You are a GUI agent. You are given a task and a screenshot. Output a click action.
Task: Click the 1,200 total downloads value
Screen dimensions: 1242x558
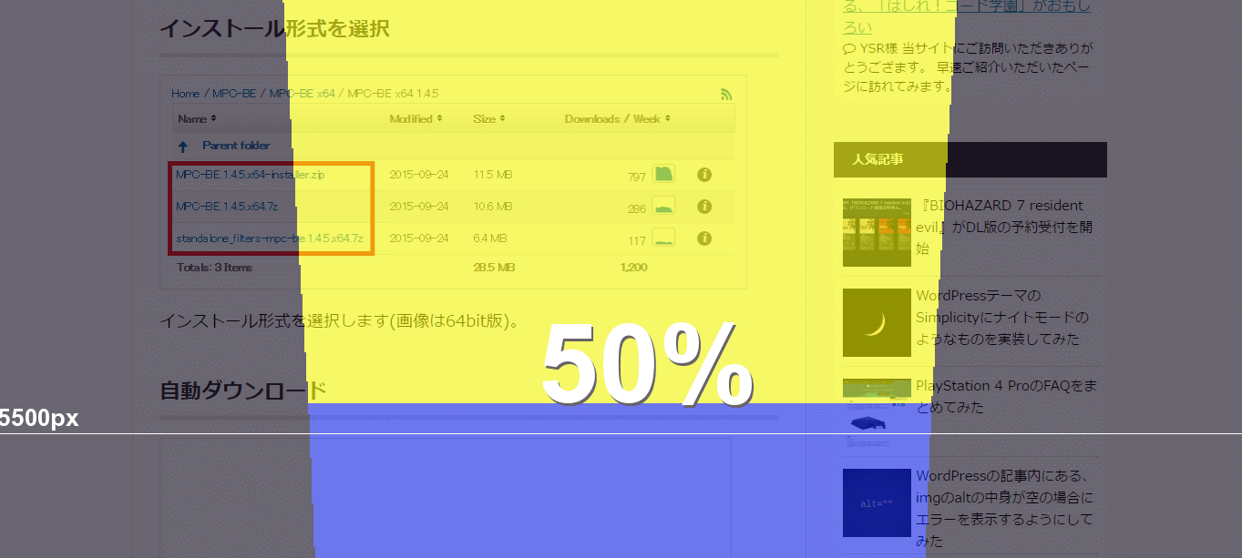click(x=633, y=268)
